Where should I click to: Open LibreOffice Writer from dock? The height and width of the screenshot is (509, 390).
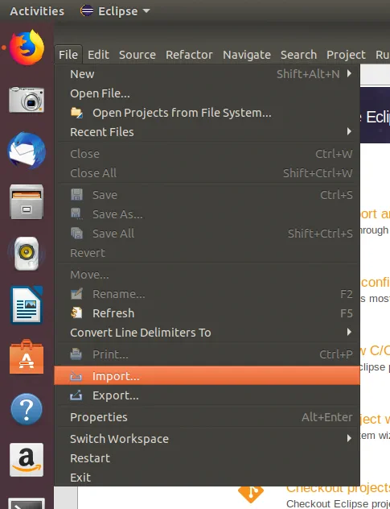[x=27, y=305]
